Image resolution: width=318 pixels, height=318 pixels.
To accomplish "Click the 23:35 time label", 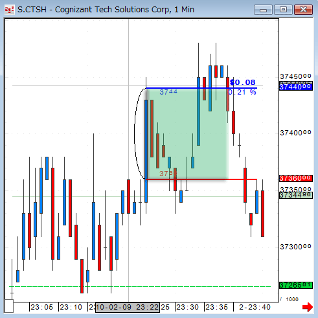I will (x=216, y=307).
